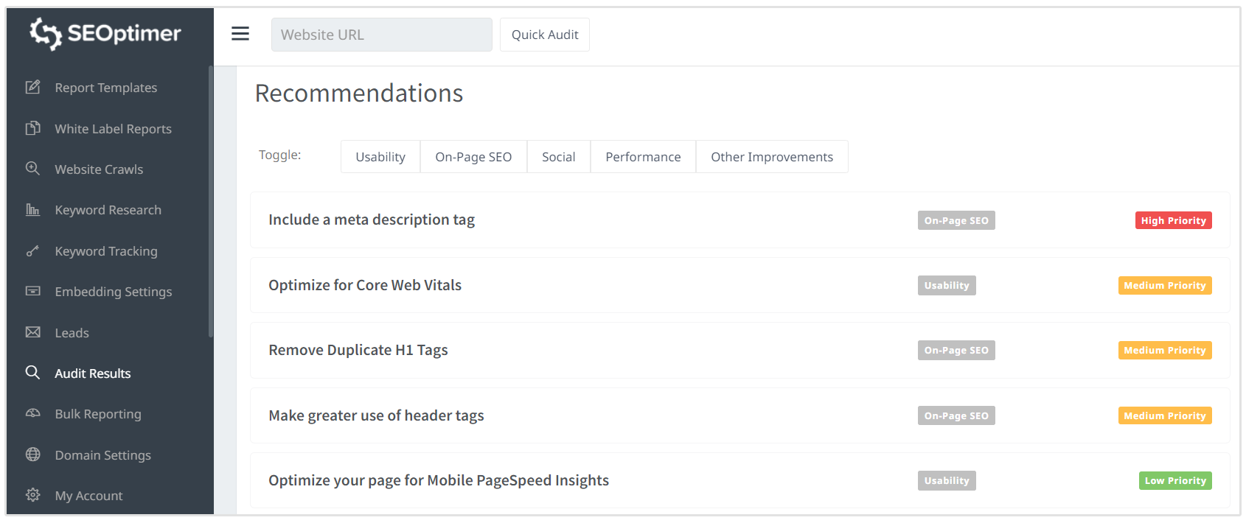1246x523 pixels.
Task: Open Audit Results in the sidebar
Action: (x=93, y=373)
